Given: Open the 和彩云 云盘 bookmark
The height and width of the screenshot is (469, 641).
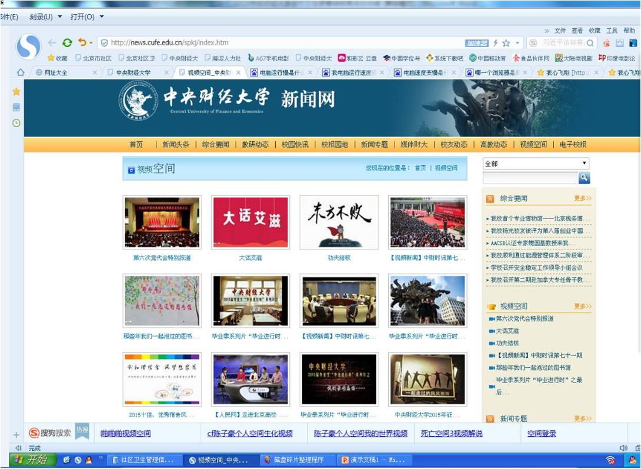Looking at the screenshot, I should [x=358, y=58].
